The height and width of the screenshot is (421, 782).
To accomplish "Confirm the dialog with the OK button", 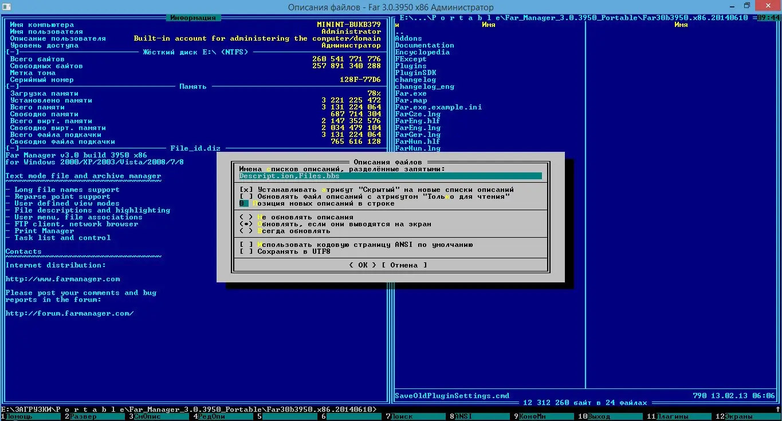I will point(363,265).
